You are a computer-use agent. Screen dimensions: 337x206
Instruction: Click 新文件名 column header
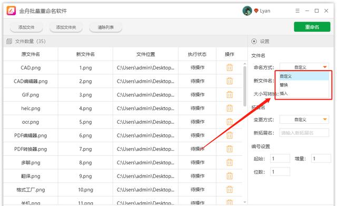(x=85, y=54)
